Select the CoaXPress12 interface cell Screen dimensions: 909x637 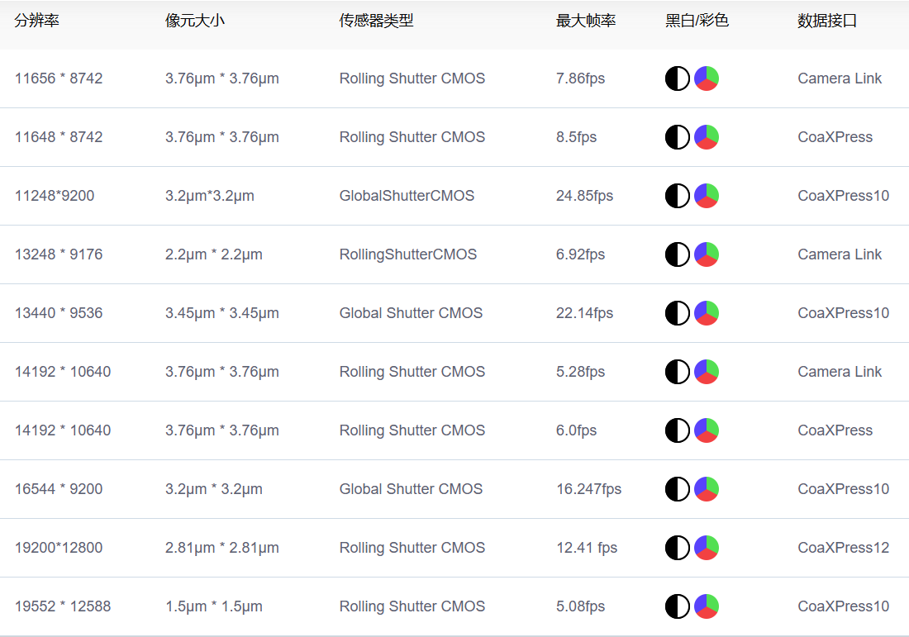[843, 548]
